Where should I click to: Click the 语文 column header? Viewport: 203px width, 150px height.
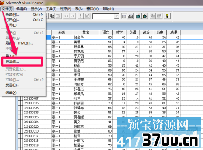[x=106, y=33]
